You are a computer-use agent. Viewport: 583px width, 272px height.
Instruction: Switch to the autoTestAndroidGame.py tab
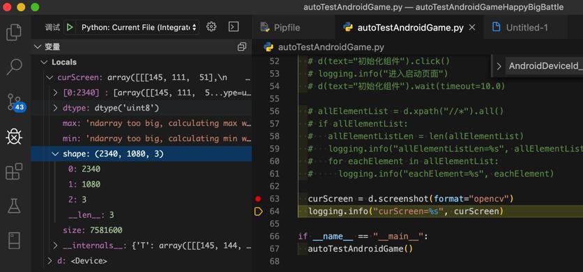click(x=409, y=27)
